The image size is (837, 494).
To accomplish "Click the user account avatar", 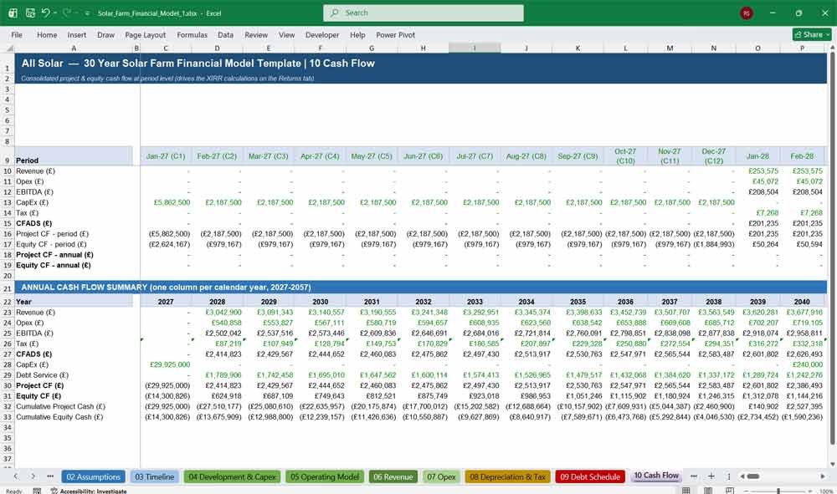I will click(747, 13).
